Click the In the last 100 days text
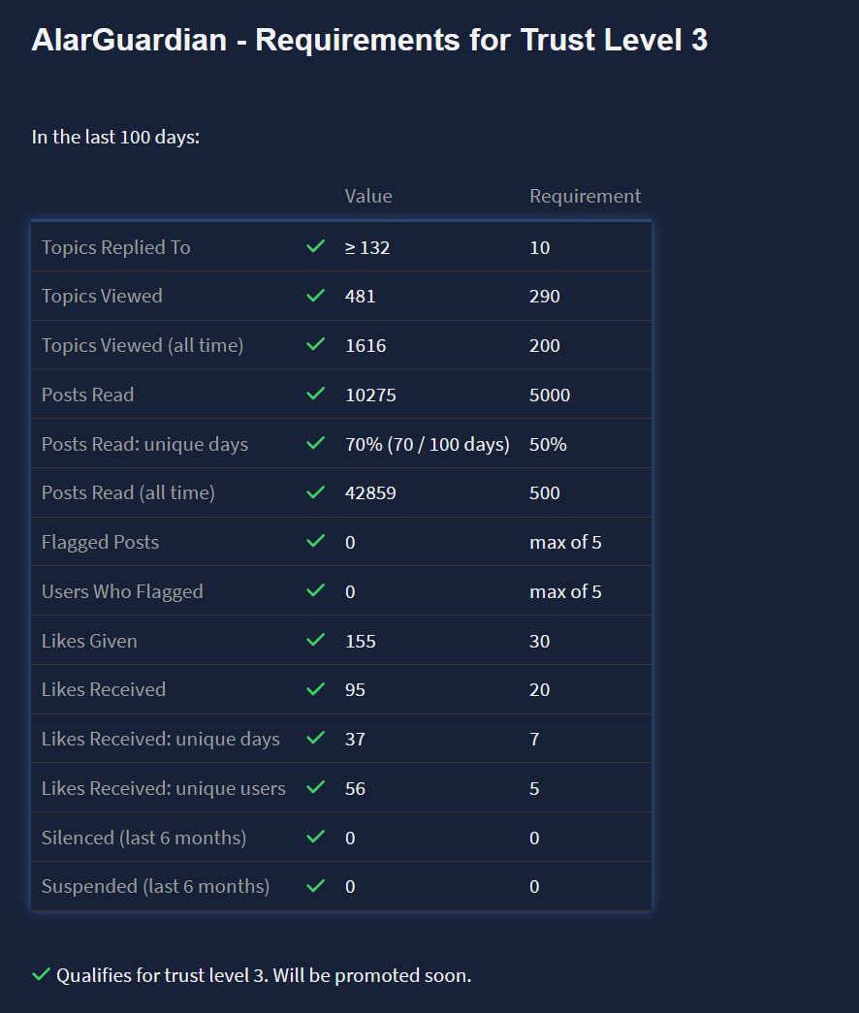 115,137
